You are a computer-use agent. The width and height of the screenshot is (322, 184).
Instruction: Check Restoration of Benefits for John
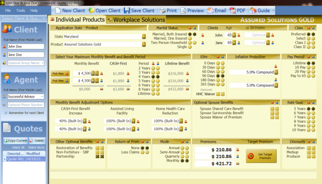(97, 148)
